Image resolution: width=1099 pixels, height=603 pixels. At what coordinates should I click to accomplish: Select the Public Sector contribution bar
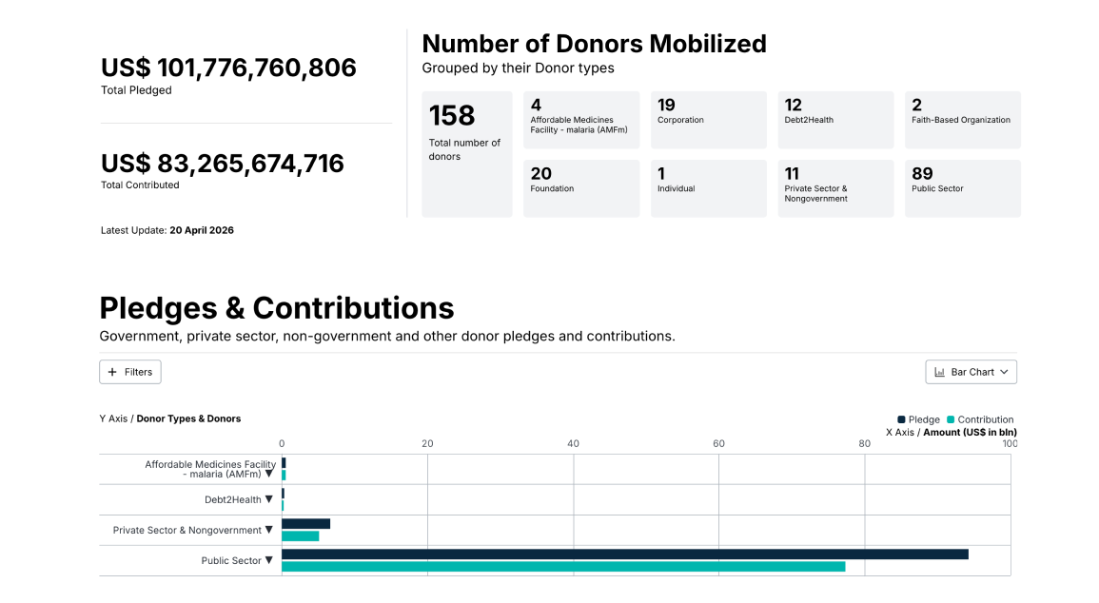coord(563,567)
